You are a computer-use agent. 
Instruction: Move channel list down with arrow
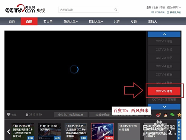164,107
